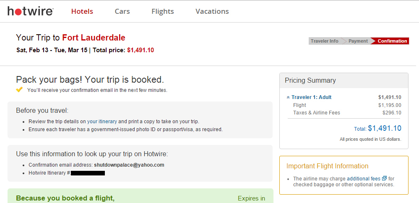Click the Pricing Summary header
Image resolution: width=419 pixels, height=203 pixels.
click(310, 81)
